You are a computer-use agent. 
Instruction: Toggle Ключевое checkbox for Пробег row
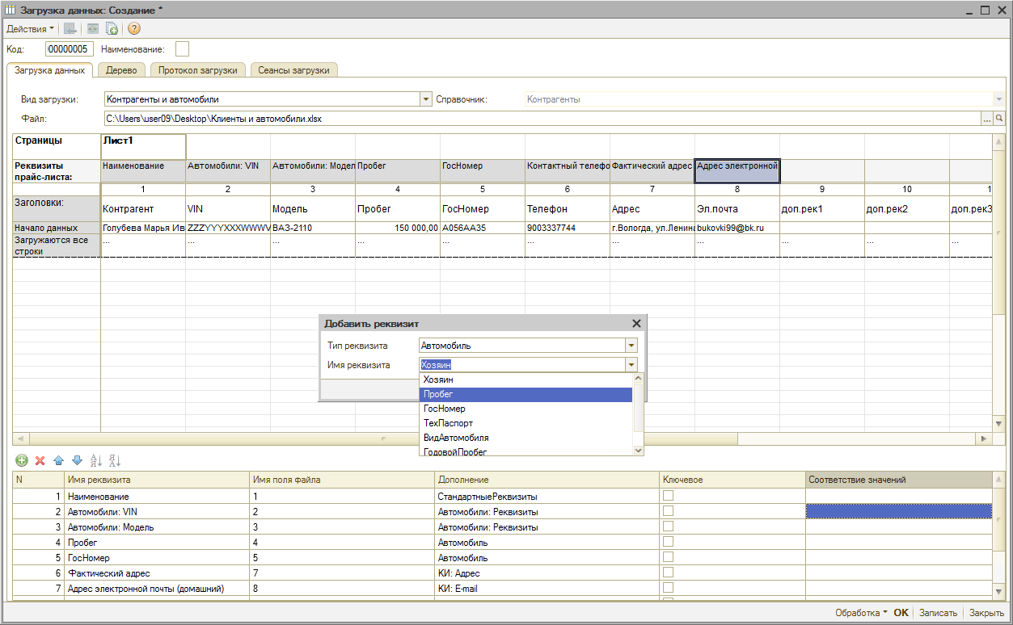(x=668, y=543)
